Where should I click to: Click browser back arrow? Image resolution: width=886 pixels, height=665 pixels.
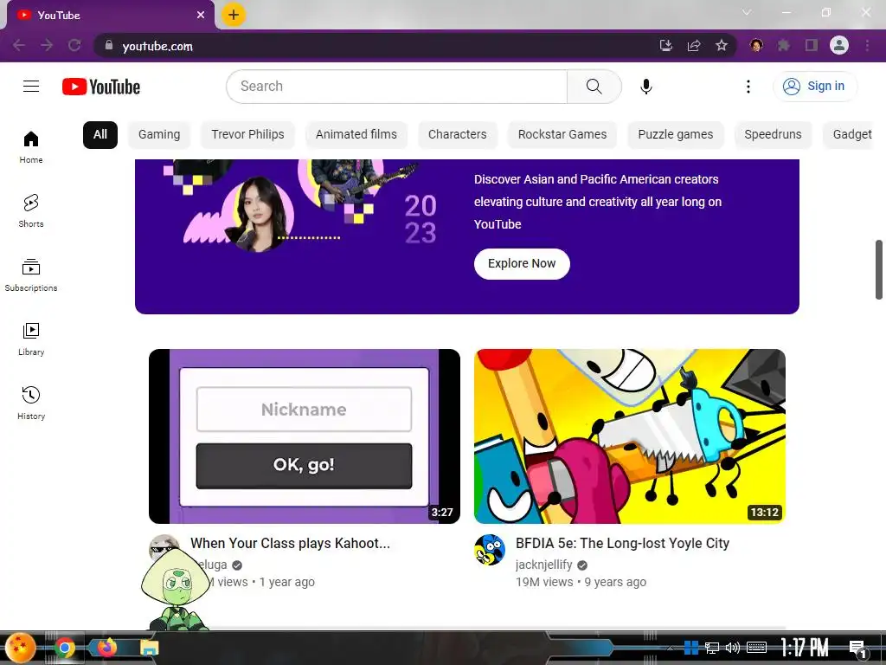click(x=19, y=45)
